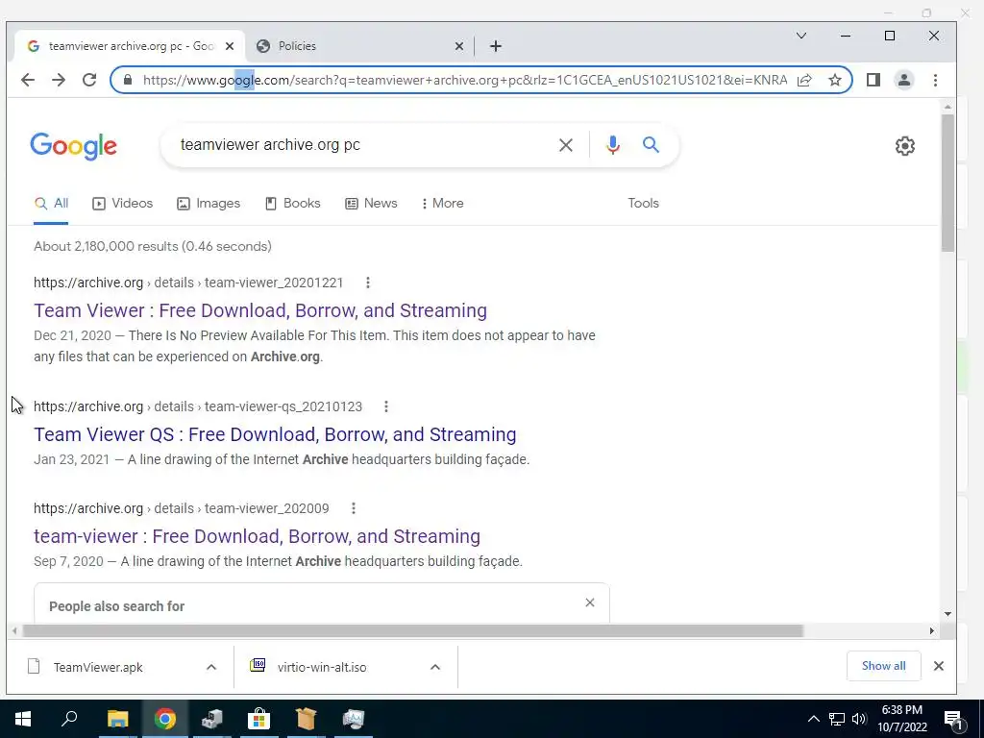Open the Windows Start menu
Screen dimensions: 984x738
tap(23, 719)
